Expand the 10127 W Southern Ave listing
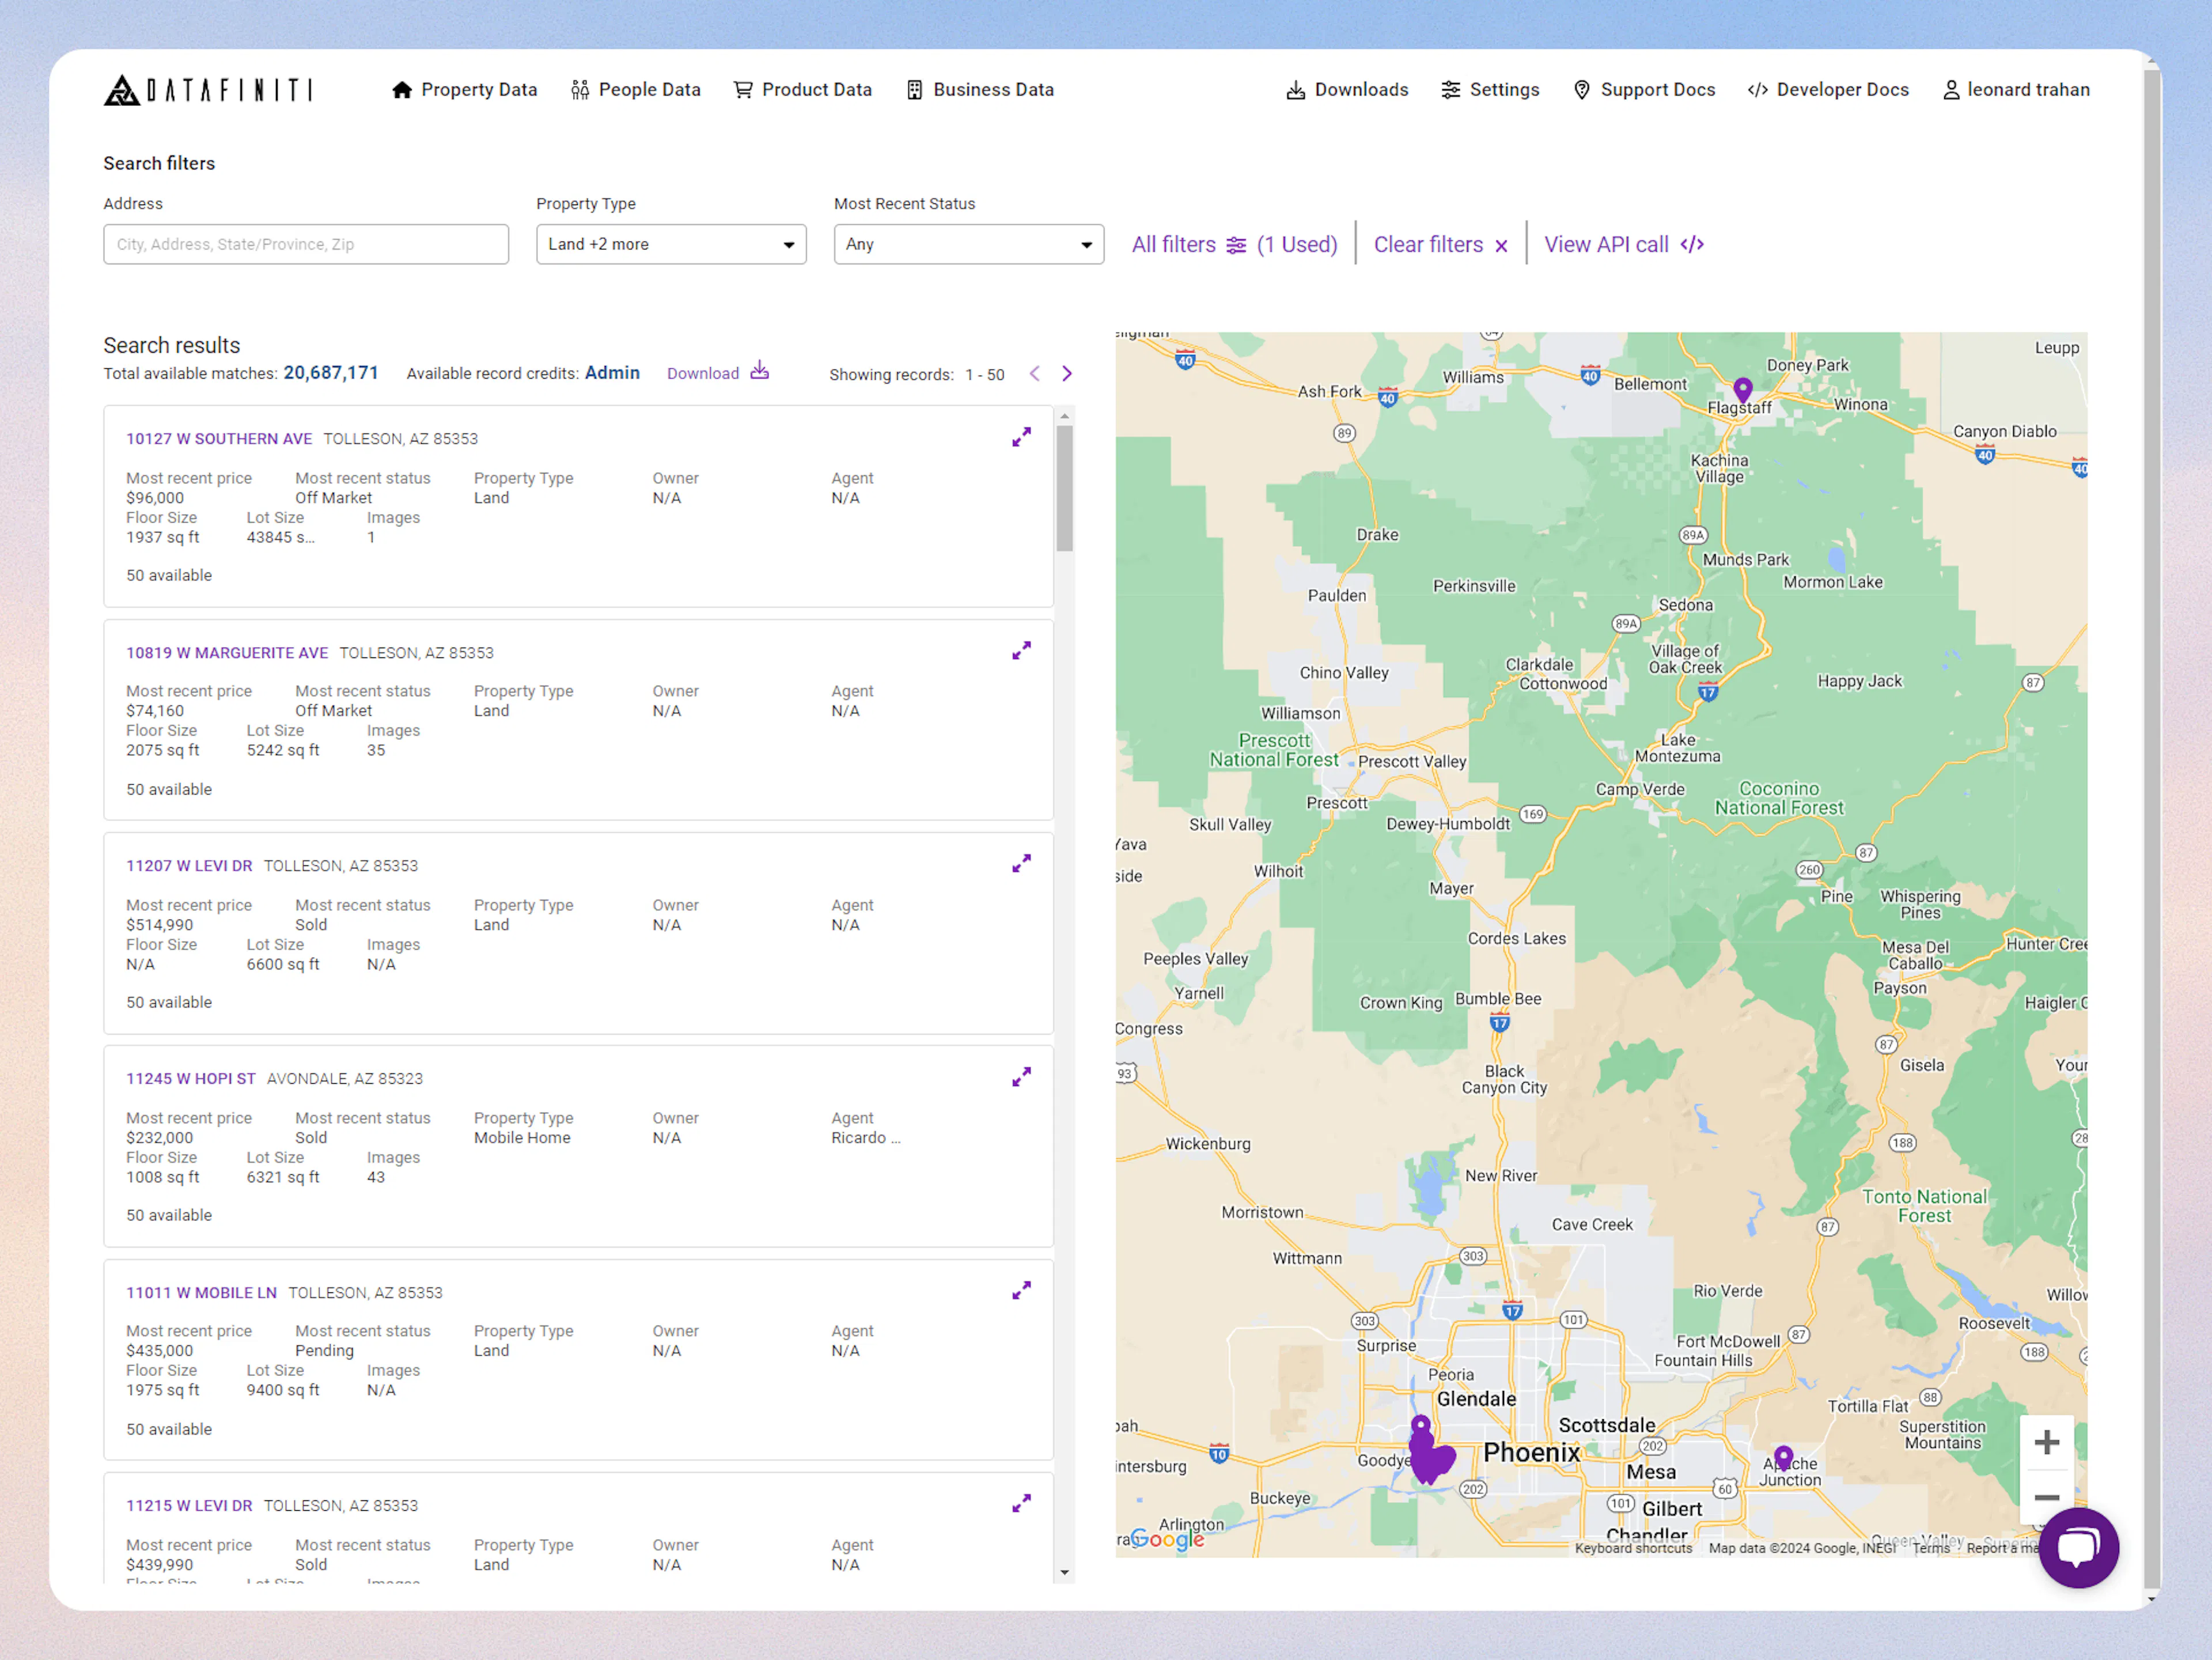The height and width of the screenshot is (1660, 2212). pyautogui.click(x=1021, y=437)
